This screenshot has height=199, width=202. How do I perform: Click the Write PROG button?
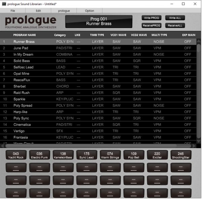(x=151, y=18)
